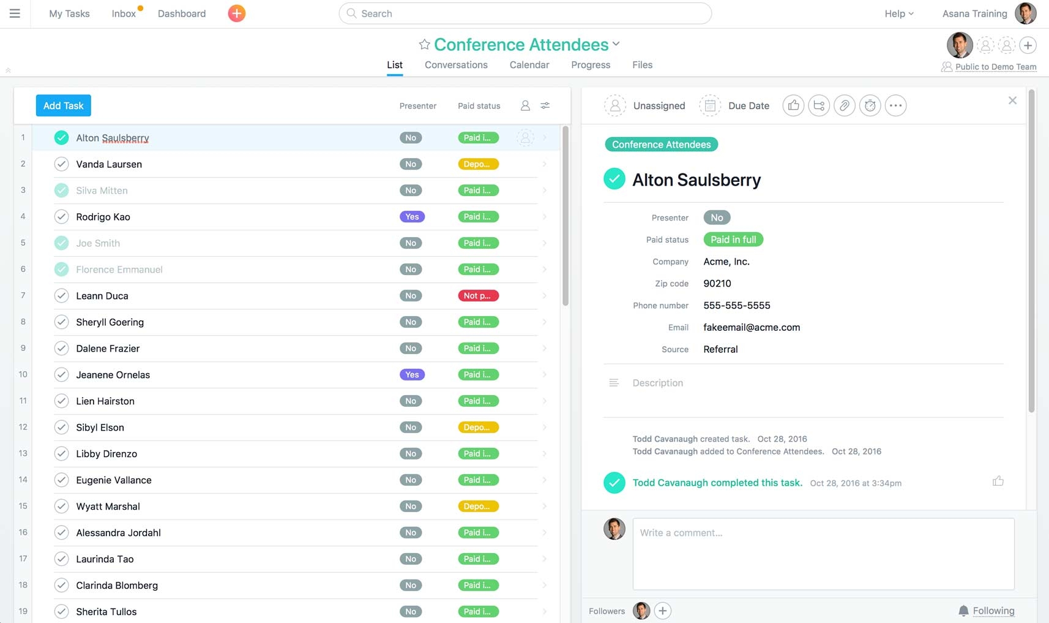
Task: Expand the Conference Attendees project dropdown arrow
Action: click(x=616, y=44)
